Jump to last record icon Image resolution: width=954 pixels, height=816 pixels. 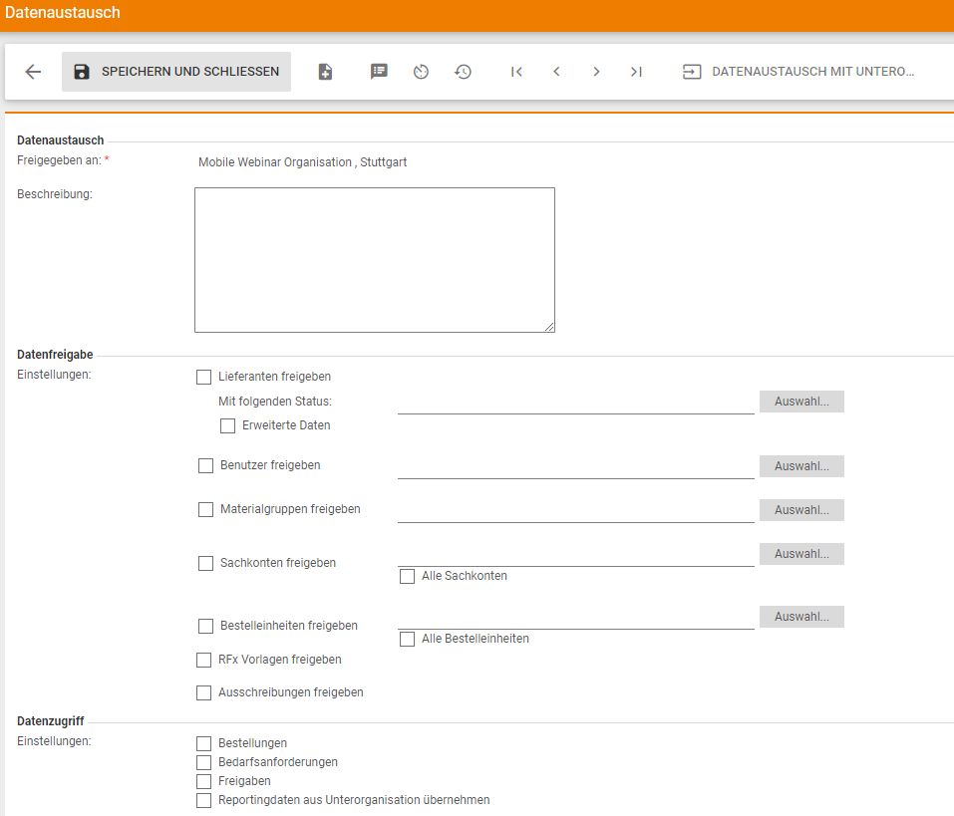coord(636,72)
